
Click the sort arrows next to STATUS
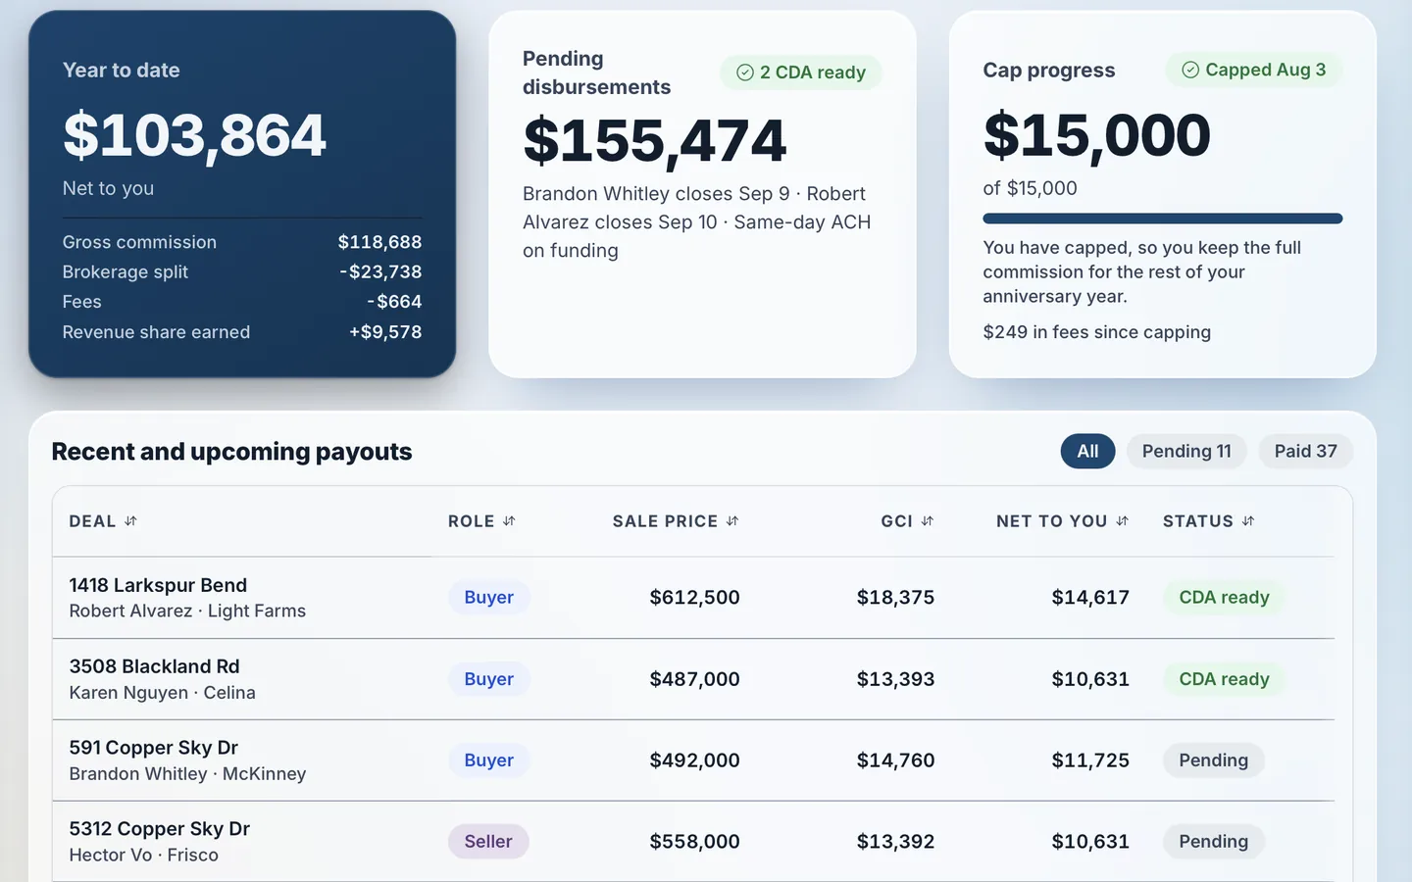tap(1248, 521)
